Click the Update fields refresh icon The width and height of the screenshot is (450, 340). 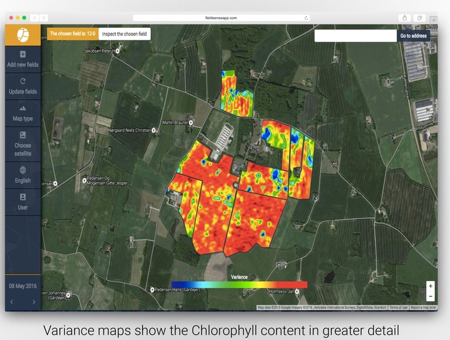pyautogui.click(x=23, y=82)
